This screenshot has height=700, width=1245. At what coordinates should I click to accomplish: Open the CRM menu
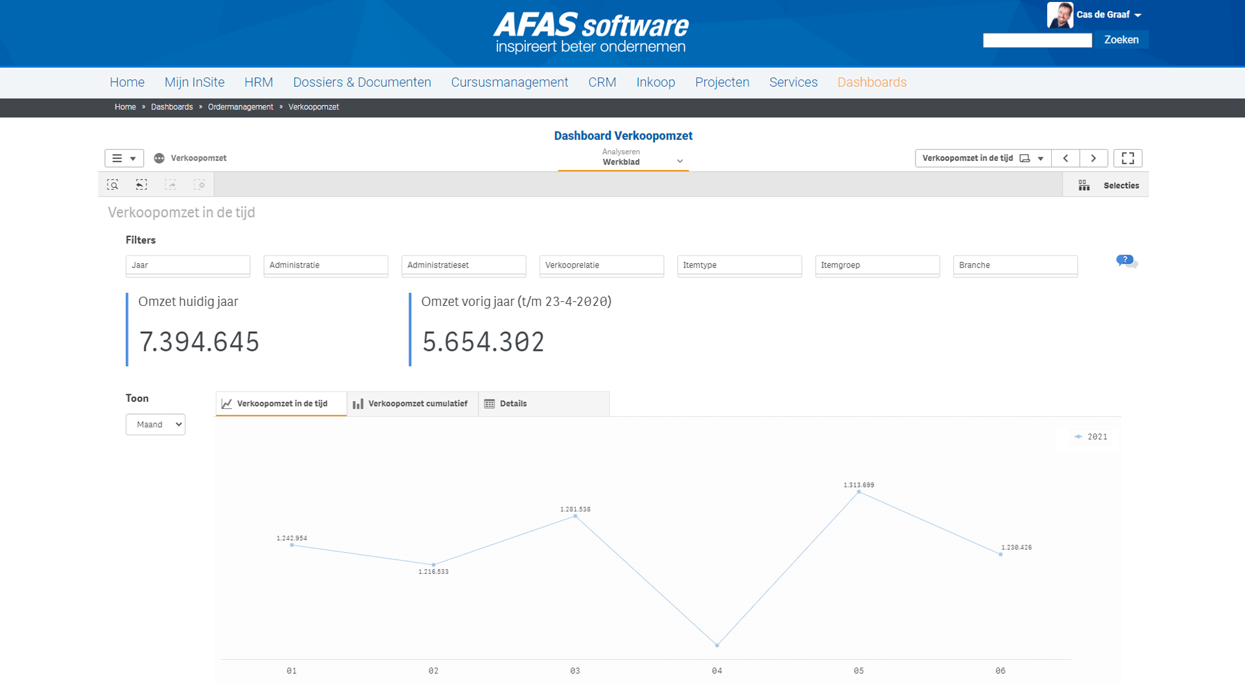point(602,82)
